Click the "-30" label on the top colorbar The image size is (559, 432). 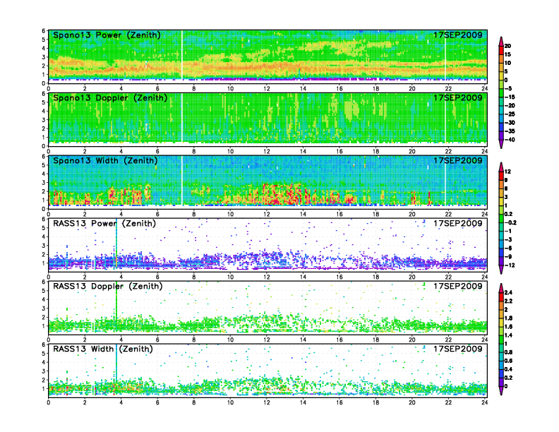510,123
